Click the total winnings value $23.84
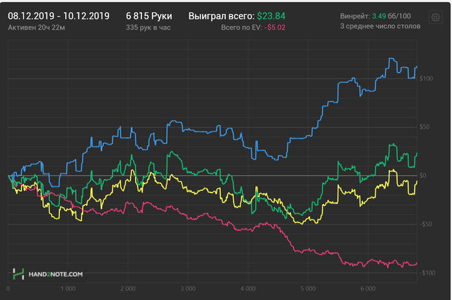The image size is (452, 300). tap(272, 15)
